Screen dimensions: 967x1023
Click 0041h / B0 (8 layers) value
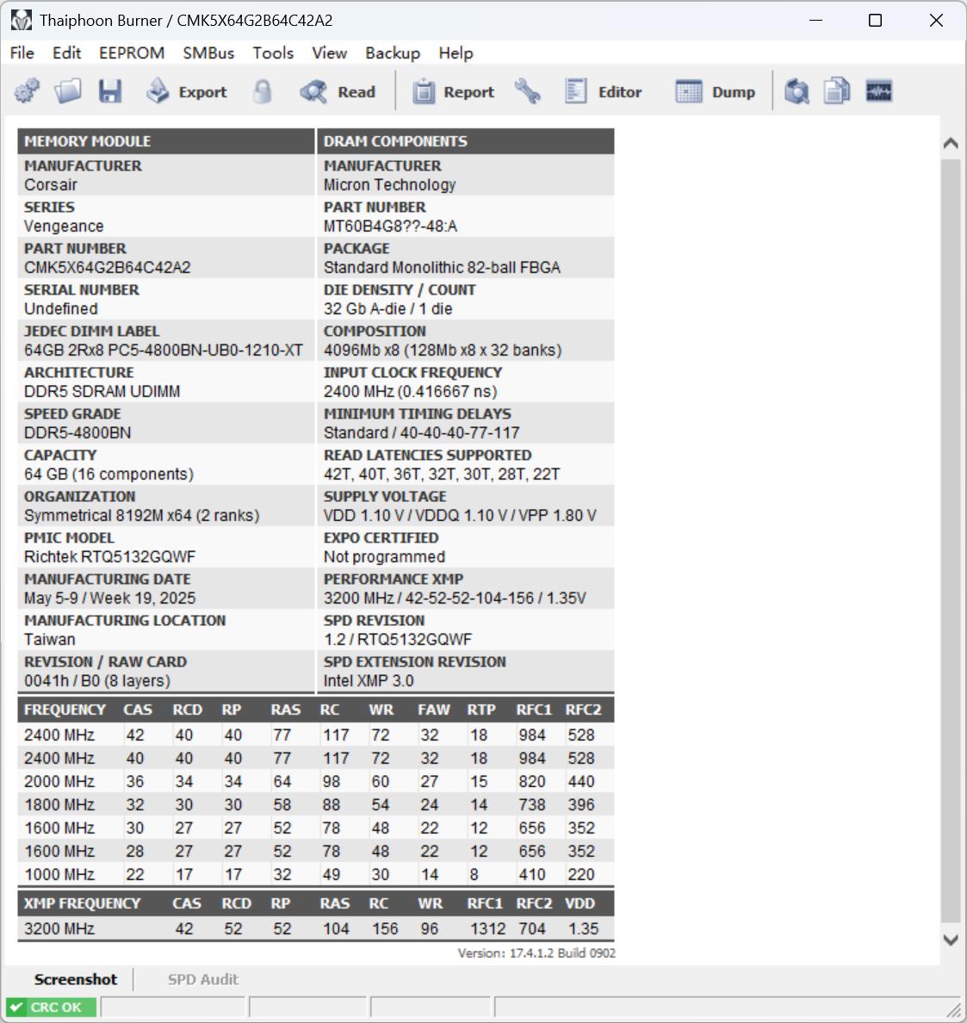coord(97,680)
